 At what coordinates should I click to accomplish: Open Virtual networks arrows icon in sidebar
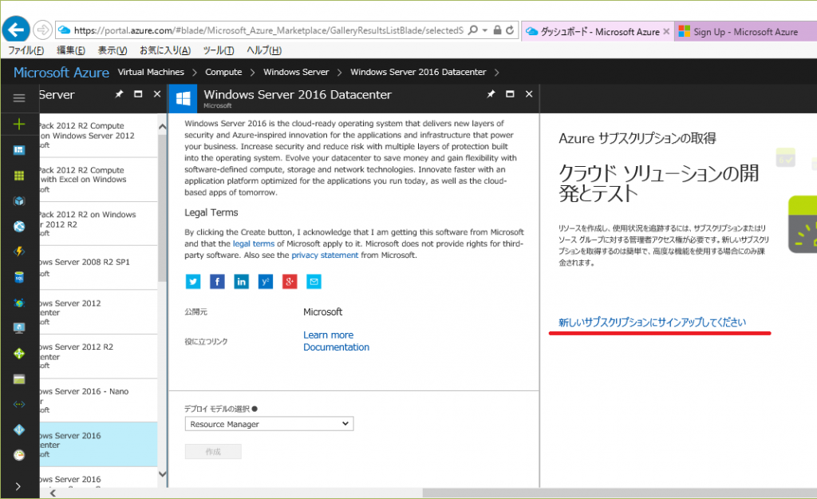19,404
